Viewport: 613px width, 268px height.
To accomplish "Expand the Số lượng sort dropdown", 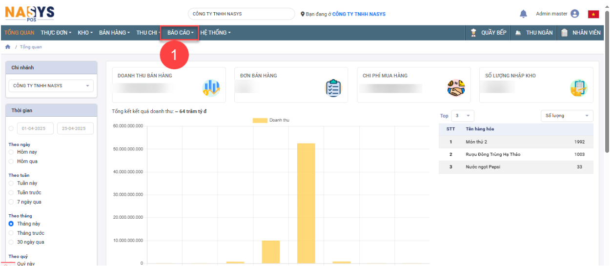I will tap(567, 116).
